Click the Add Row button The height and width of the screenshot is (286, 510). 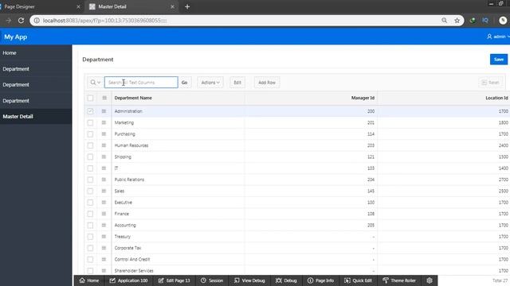267,83
